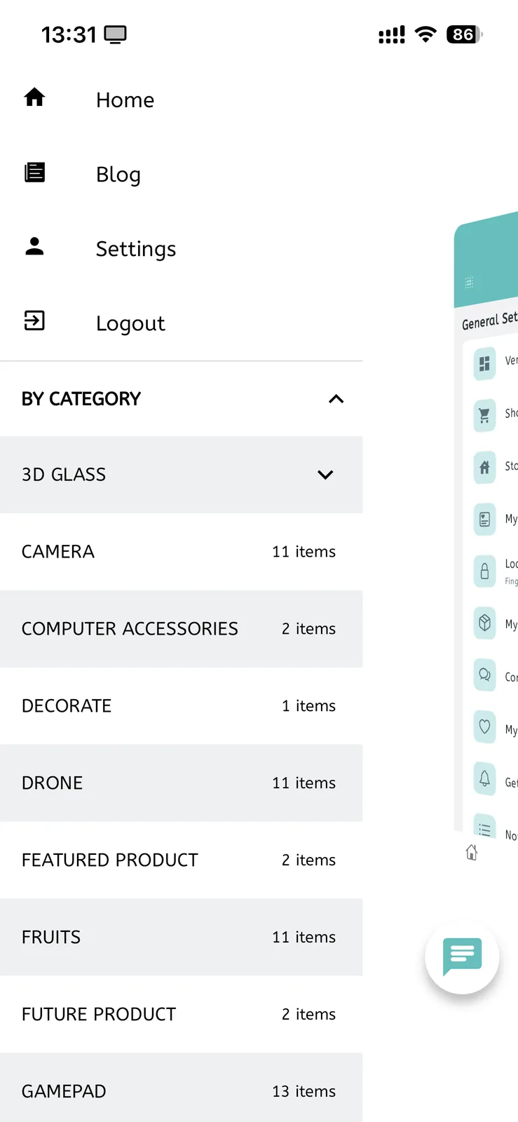Tap the store house icon in background settings
The image size is (518, 1122).
[484, 468]
